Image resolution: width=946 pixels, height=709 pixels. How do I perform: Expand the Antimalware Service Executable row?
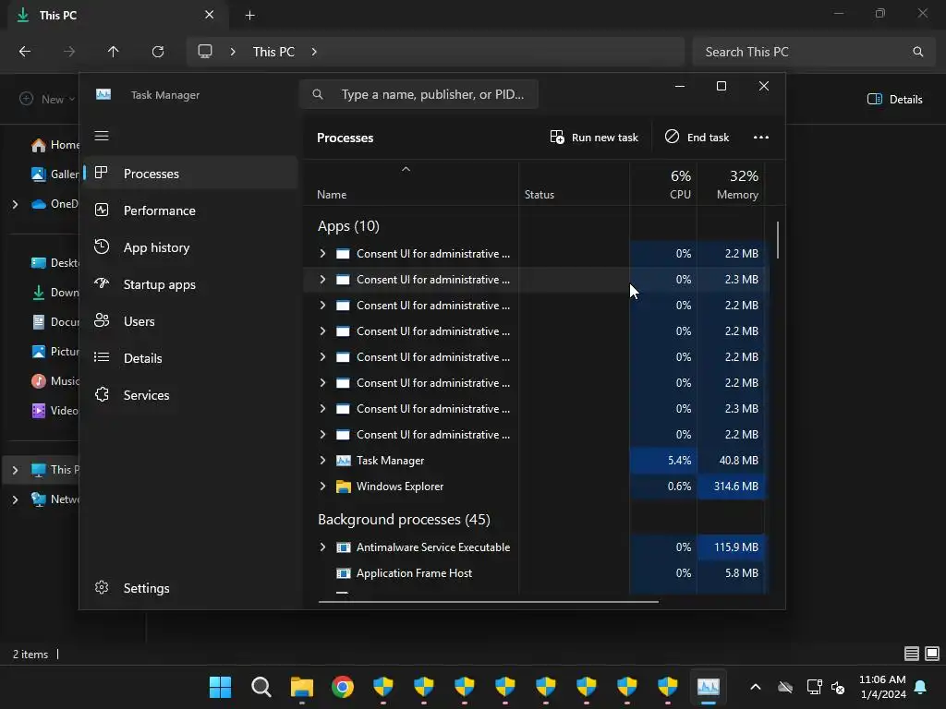(x=322, y=547)
